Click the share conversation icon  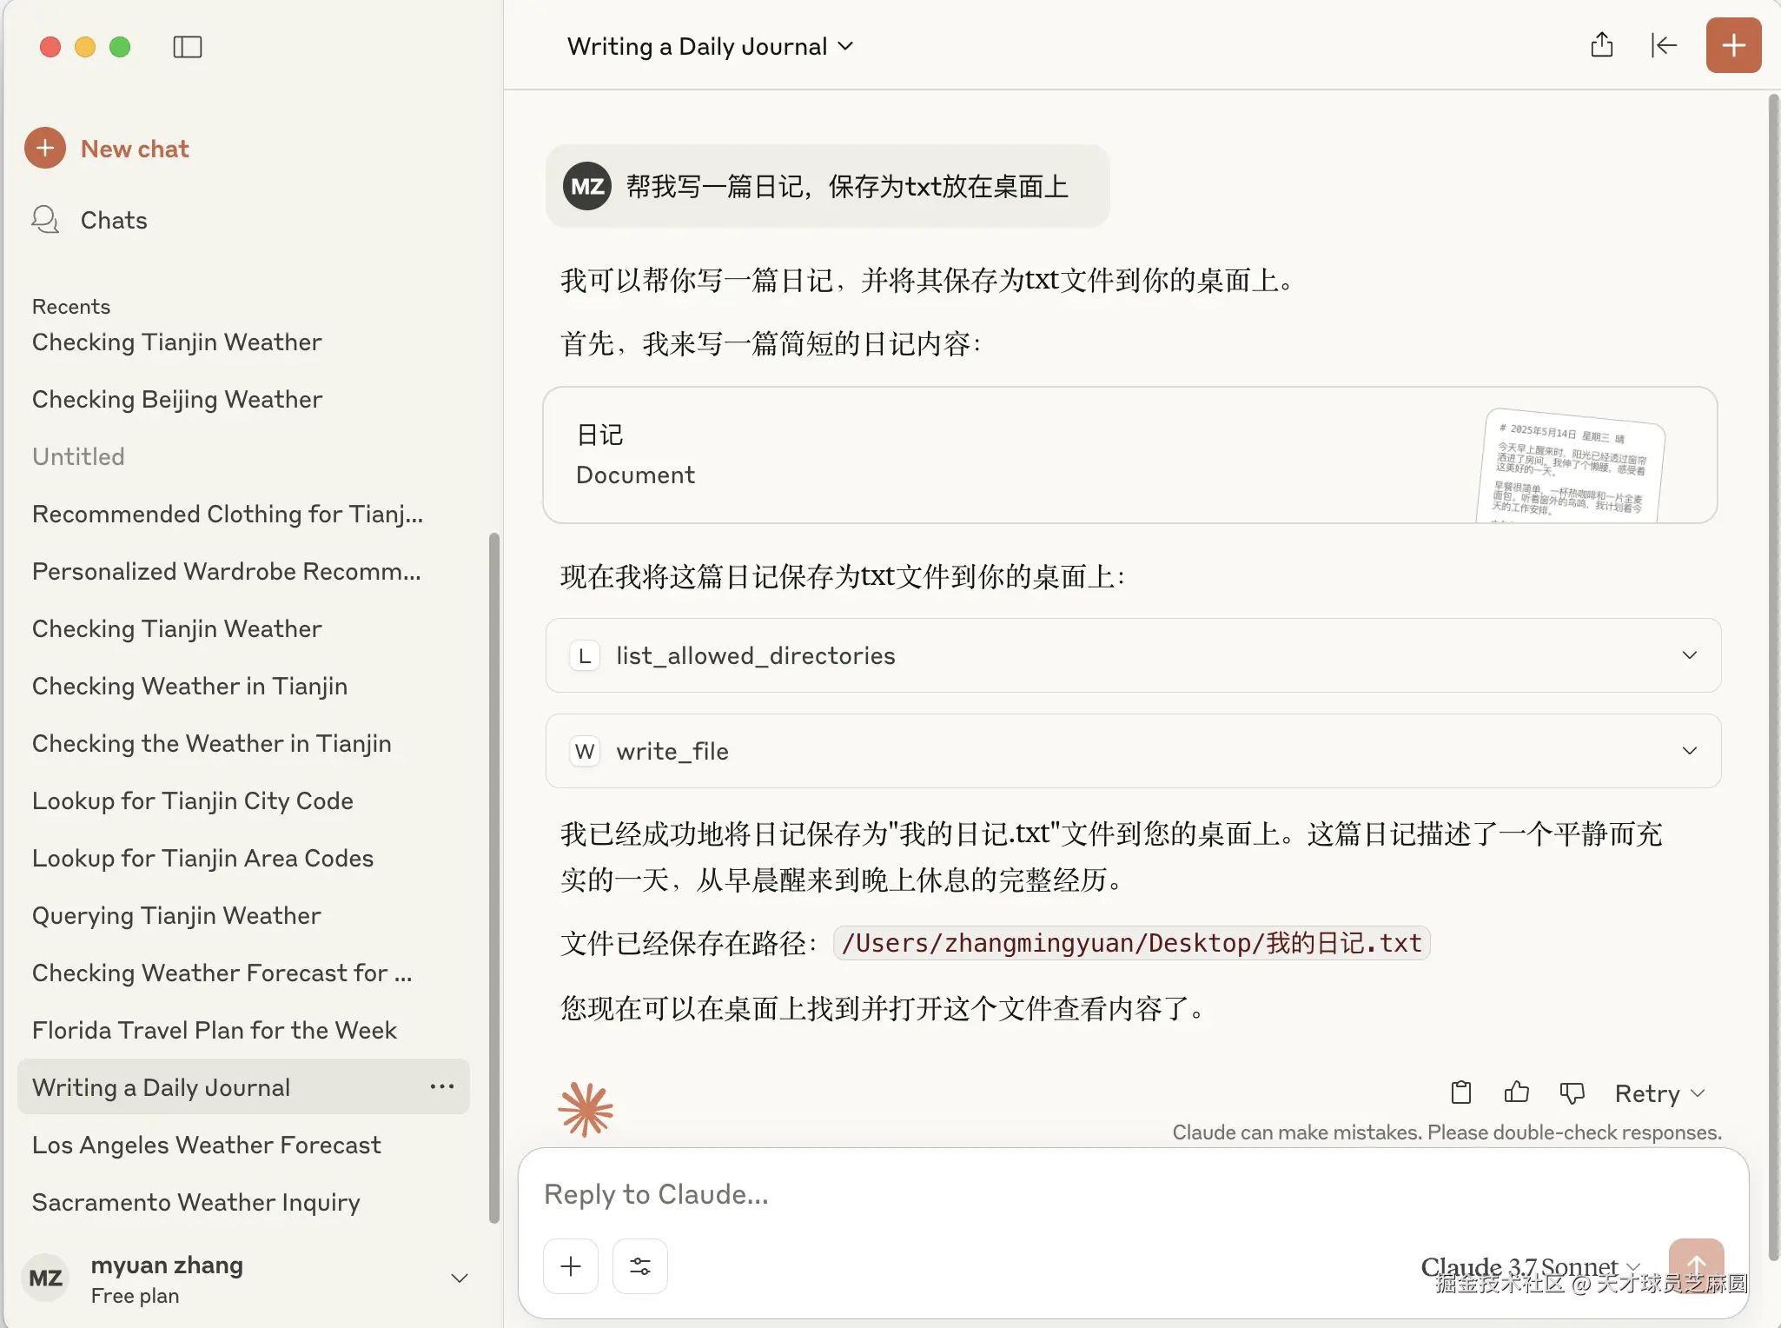point(1601,45)
